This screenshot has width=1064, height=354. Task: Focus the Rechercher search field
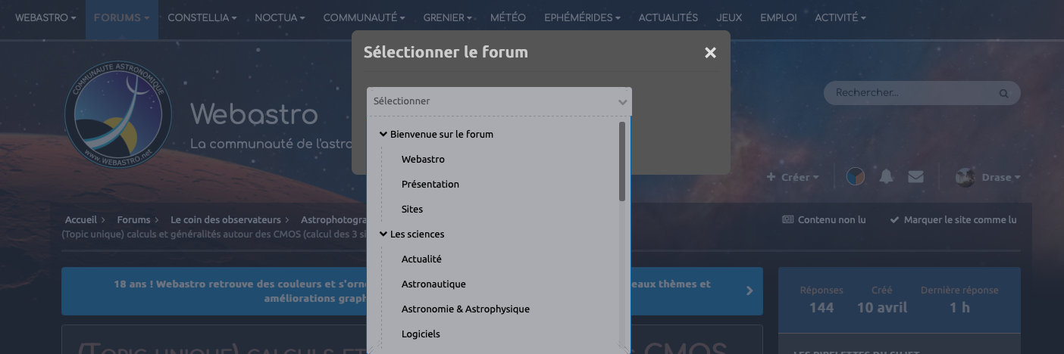pyautogui.click(x=913, y=93)
